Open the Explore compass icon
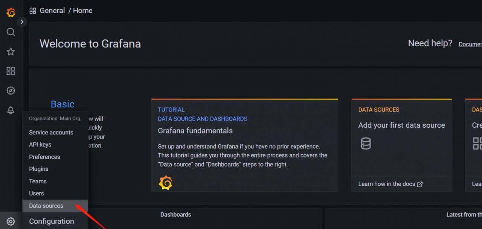 pyautogui.click(x=11, y=91)
